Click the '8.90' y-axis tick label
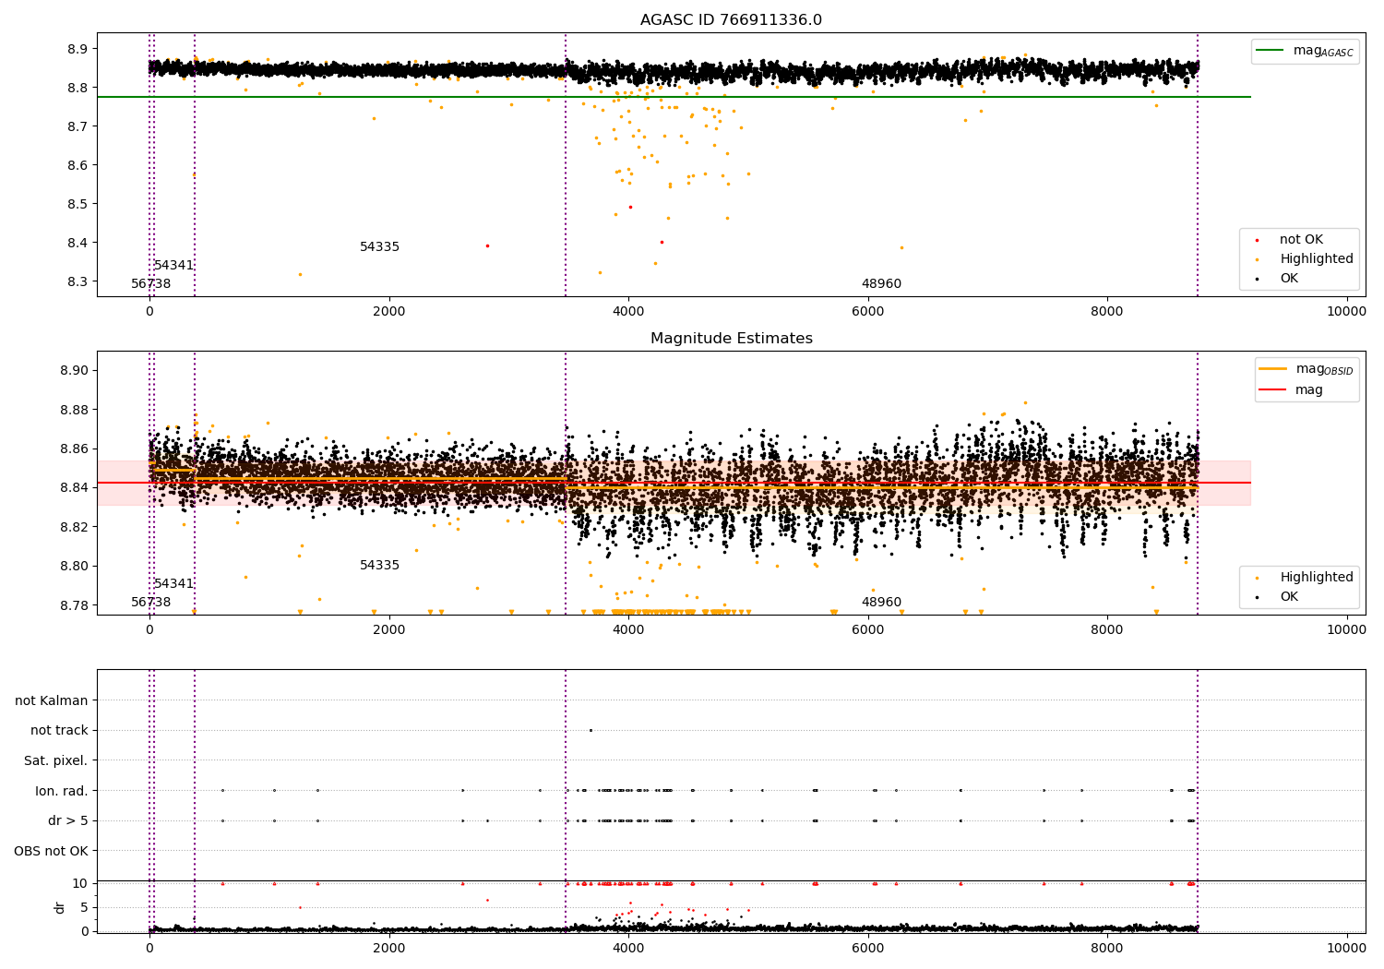Image resolution: width=1384 pixels, height=969 pixels. coord(73,371)
